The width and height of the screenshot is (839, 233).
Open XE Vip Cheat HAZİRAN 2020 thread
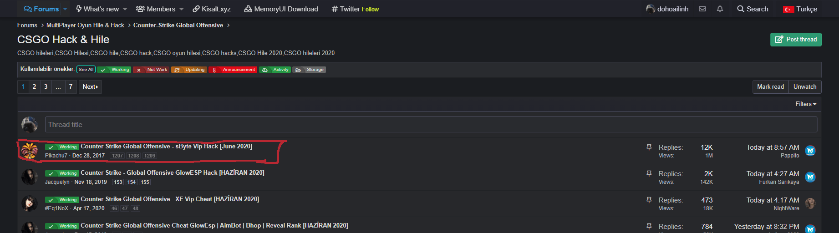170,199
